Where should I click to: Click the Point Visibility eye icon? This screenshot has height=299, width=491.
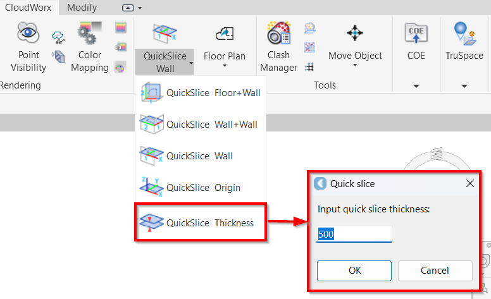click(x=28, y=32)
